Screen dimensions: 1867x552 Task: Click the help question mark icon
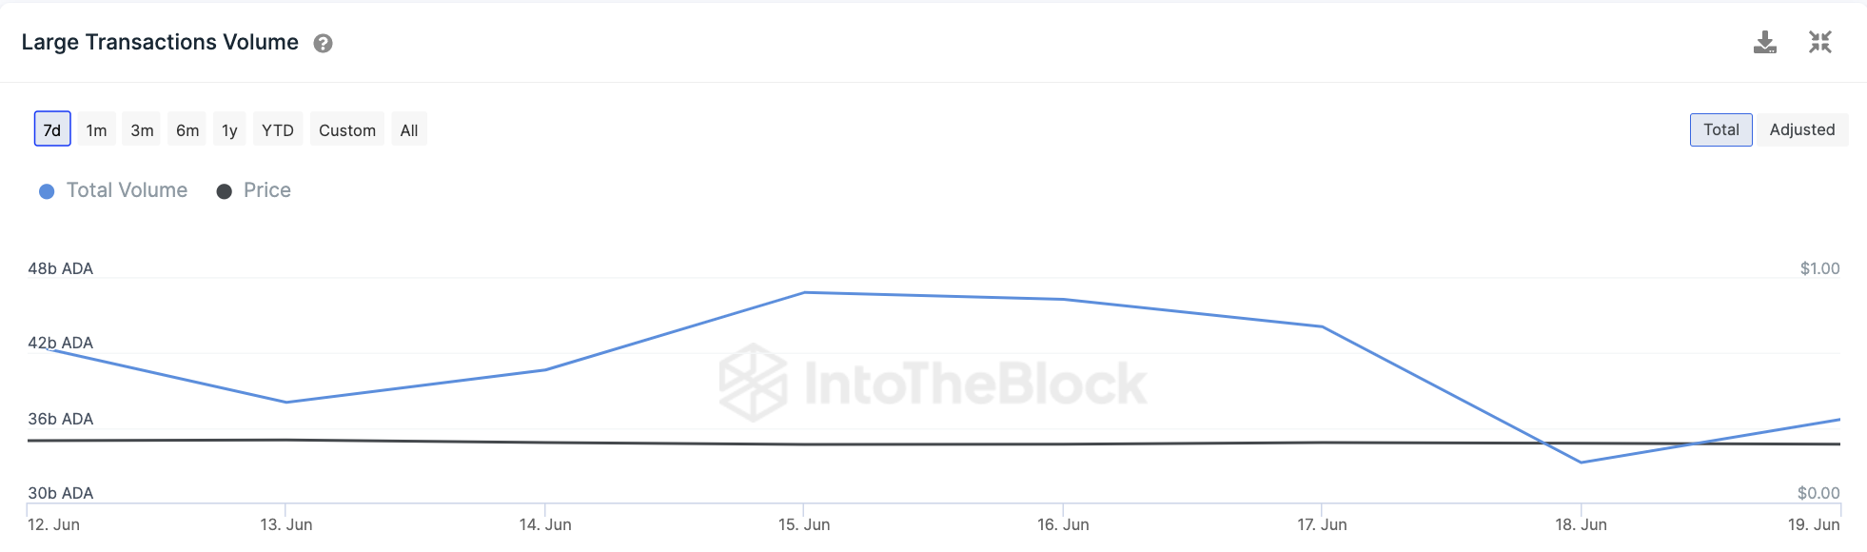(323, 44)
